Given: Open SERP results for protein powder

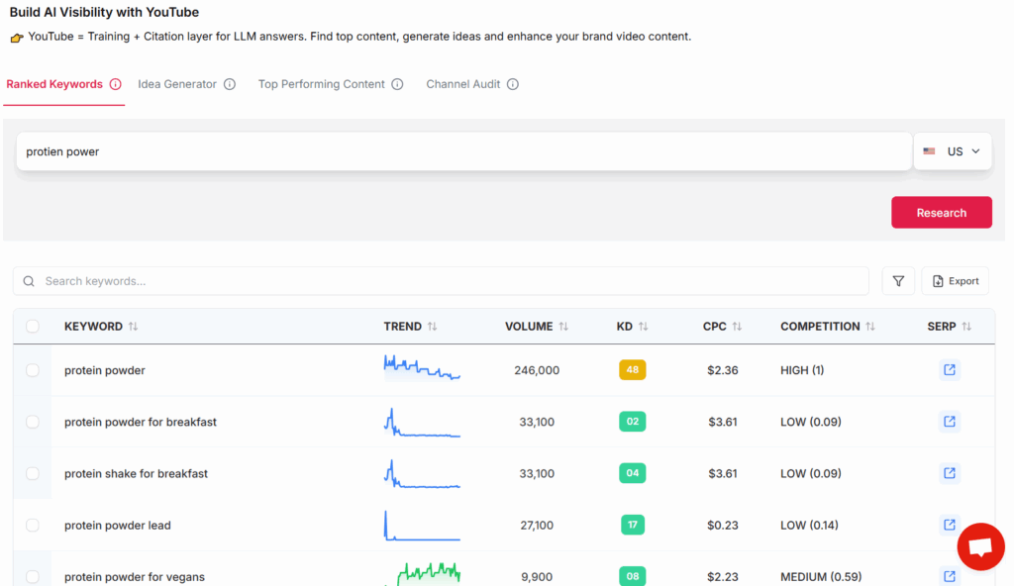Looking at the screenshot, I should pyautogui.click(x=949, y=369).
